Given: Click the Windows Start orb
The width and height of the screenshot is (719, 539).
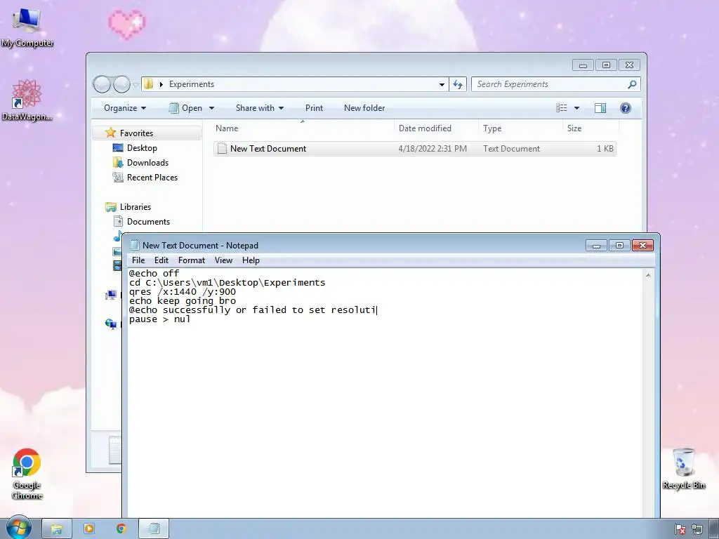Looking at the screenshot, I should pyautogui.click(x=18, y=528).
